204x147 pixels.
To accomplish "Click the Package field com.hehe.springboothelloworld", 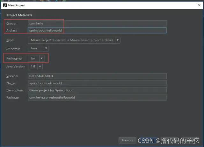I will 97,97.
